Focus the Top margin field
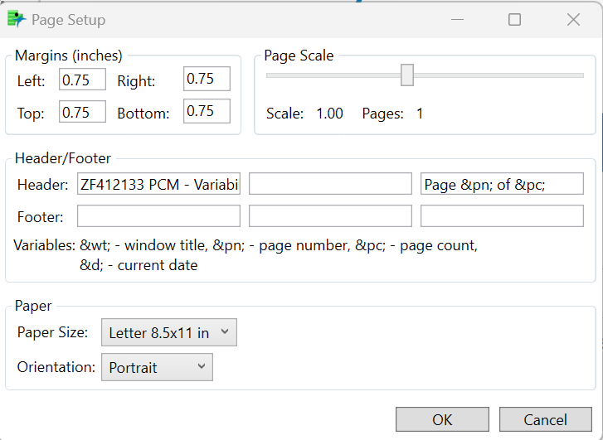This screenshot has height=440, width=603. pos(82,112)
